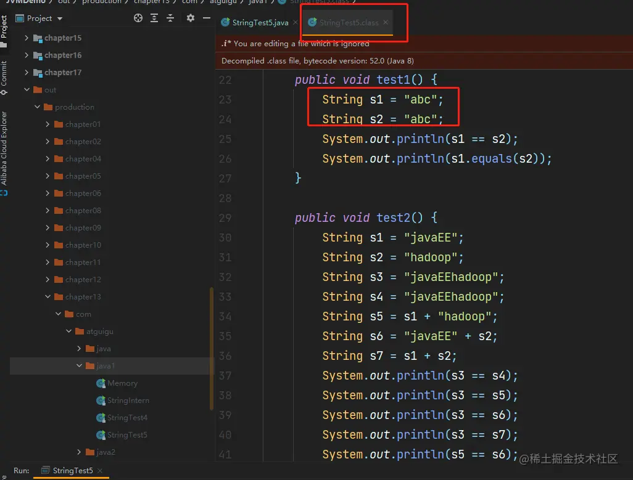Expand the chapter09 folder
Screen dimensions: 633x480
click(x=48, y=228)
